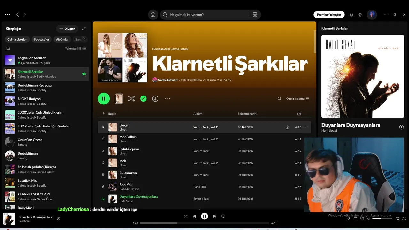Sort by the Ekleme tarihi column header
The height and width of the screenshot is (230, 409).
247,114
